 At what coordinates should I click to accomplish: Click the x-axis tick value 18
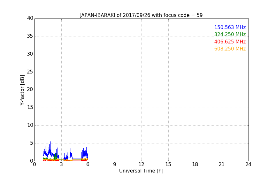195,165
